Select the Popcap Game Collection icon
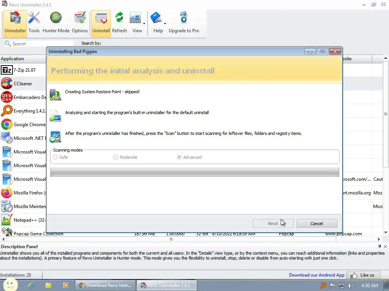 7,232
